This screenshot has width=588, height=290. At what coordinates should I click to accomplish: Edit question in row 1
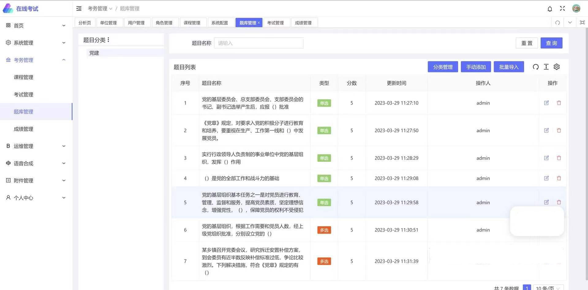tap(546, 103)
